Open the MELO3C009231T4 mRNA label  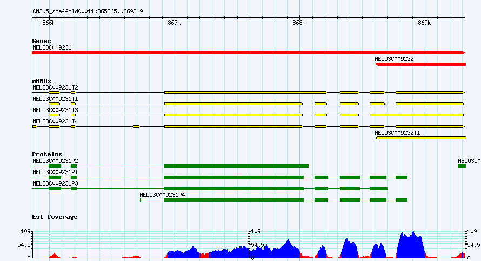point(55,121)
